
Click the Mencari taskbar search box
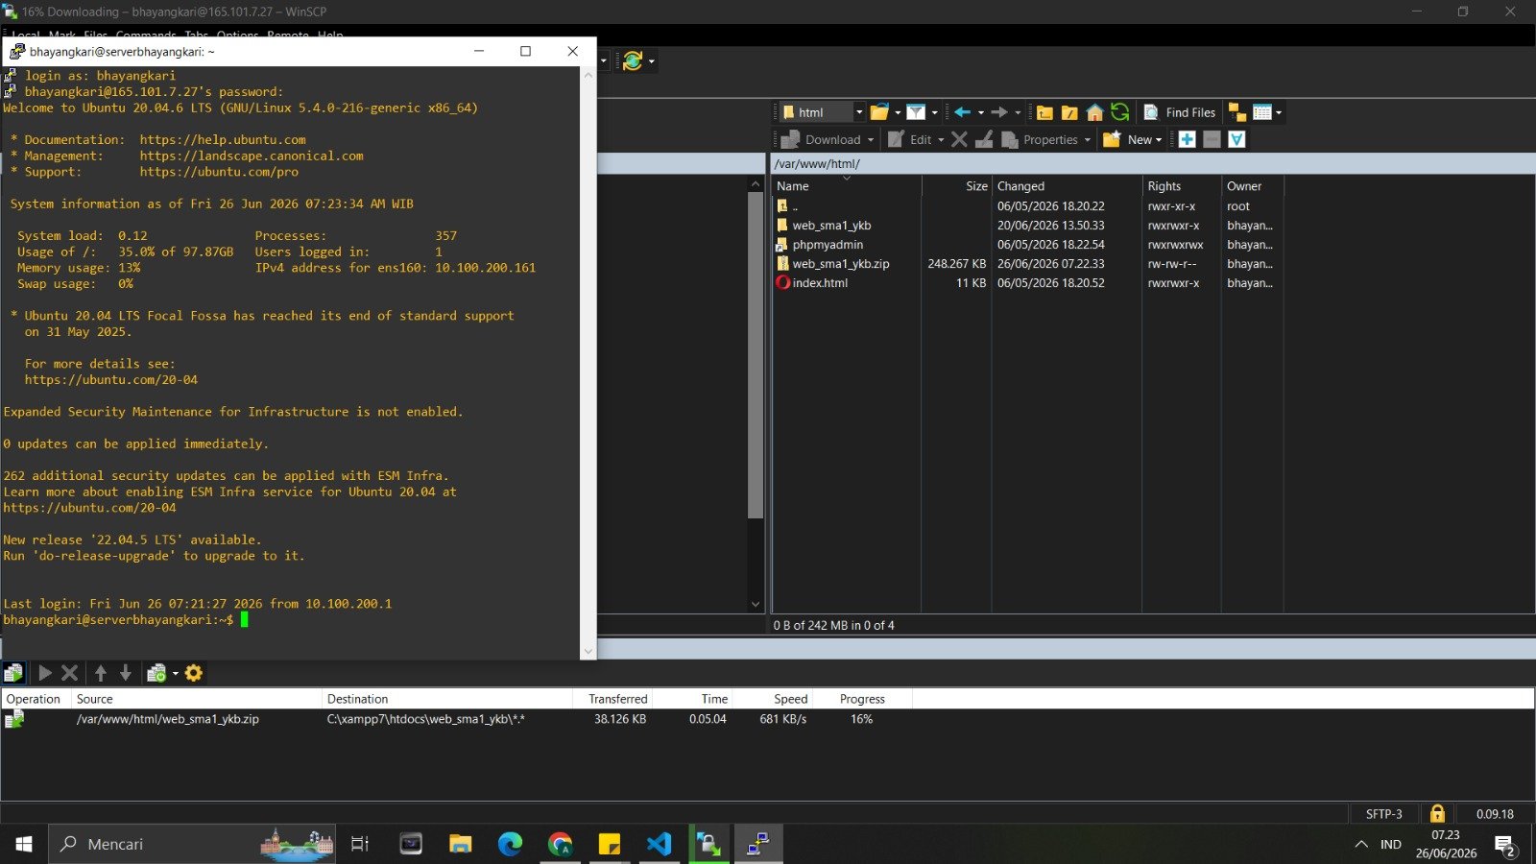click(x=192, y=844)
